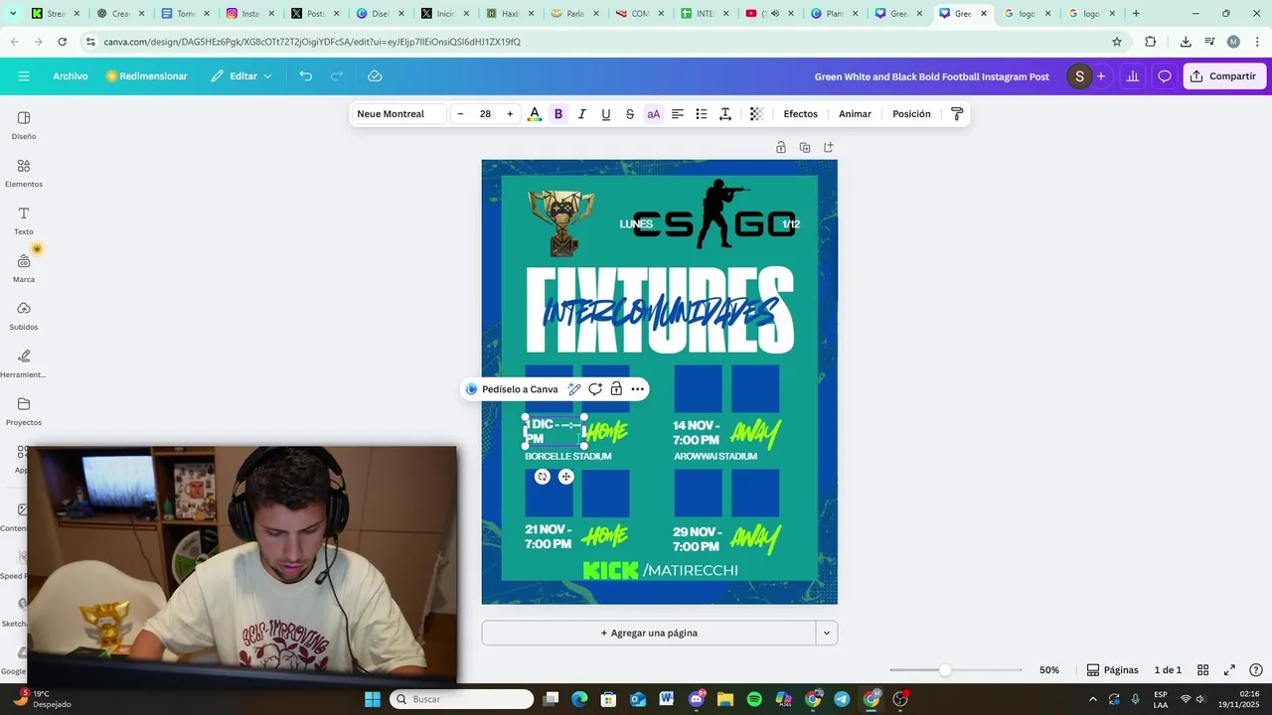
Task: Decrease font size with minus
Action: 460,114
